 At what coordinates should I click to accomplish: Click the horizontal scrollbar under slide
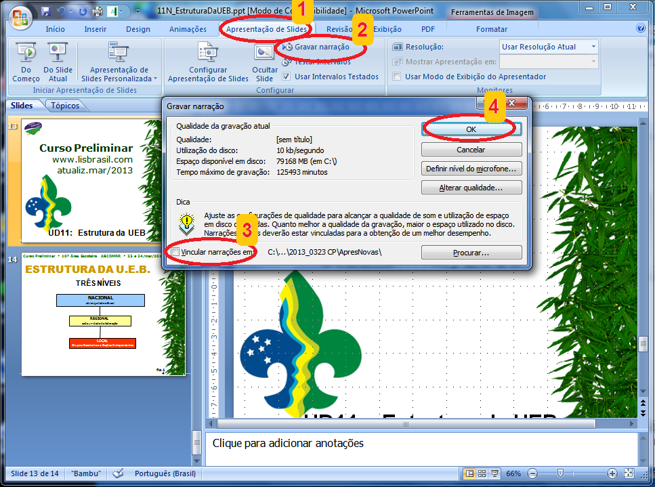pyautogui.click(x=405, y=423)
